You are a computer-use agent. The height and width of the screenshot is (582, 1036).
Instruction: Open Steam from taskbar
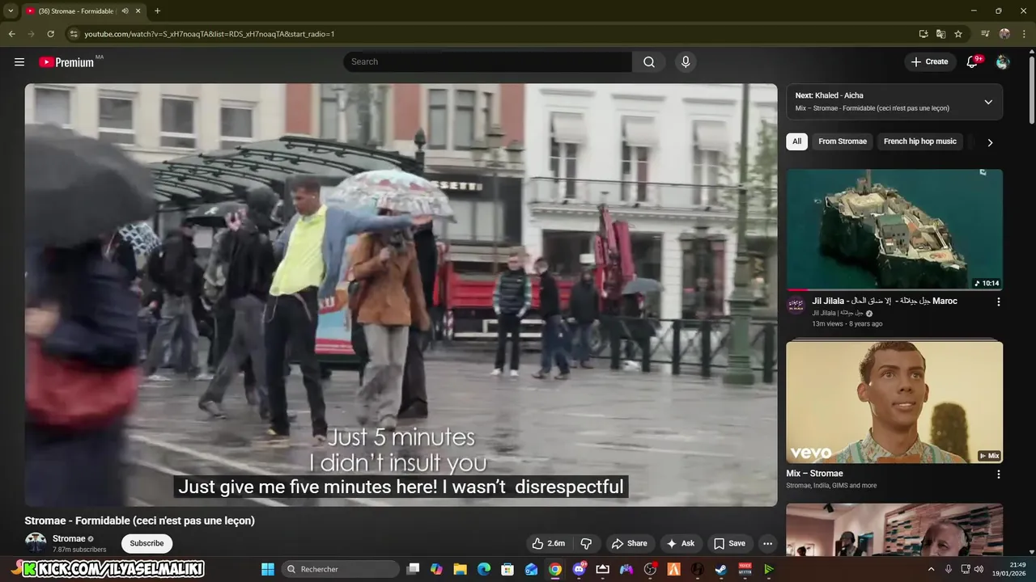coord(720,569)
